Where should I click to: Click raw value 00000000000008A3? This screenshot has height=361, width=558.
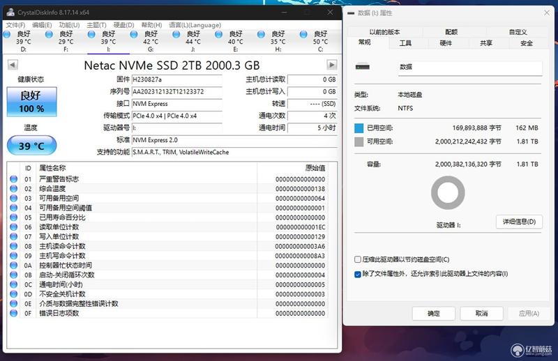[x=300, y=256]
